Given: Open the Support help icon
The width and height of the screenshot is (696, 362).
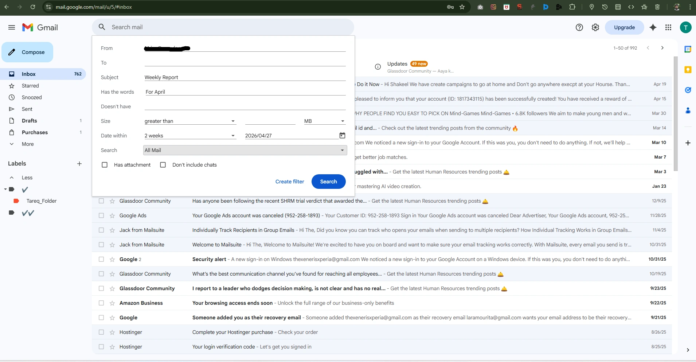Looking at the screenshot, I should (x=579, y=27).
